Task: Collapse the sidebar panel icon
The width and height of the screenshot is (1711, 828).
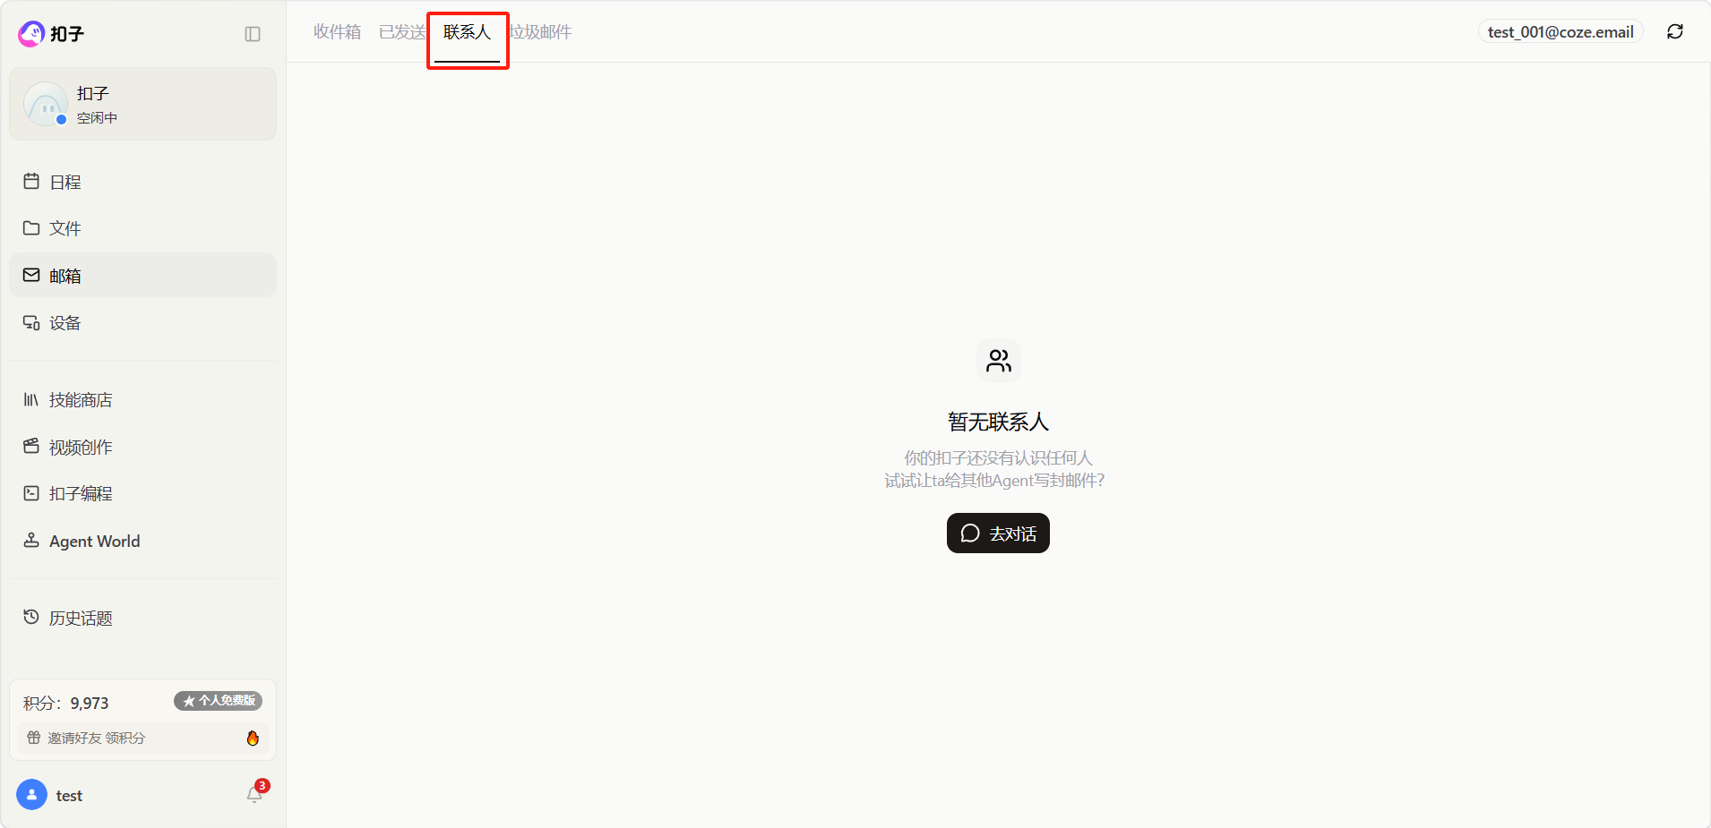Action: click(253, 34)
